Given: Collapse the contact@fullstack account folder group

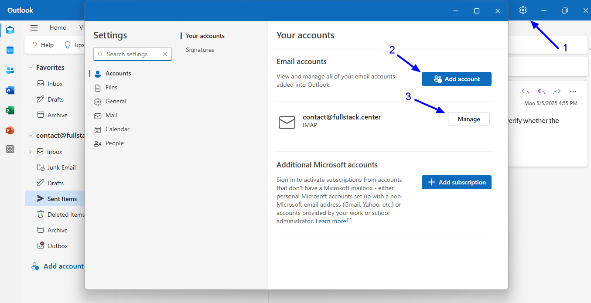Looking at the screenshot, I should pos(31,136).
